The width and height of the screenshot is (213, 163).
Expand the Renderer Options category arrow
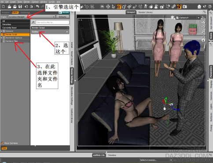[1, 38]
